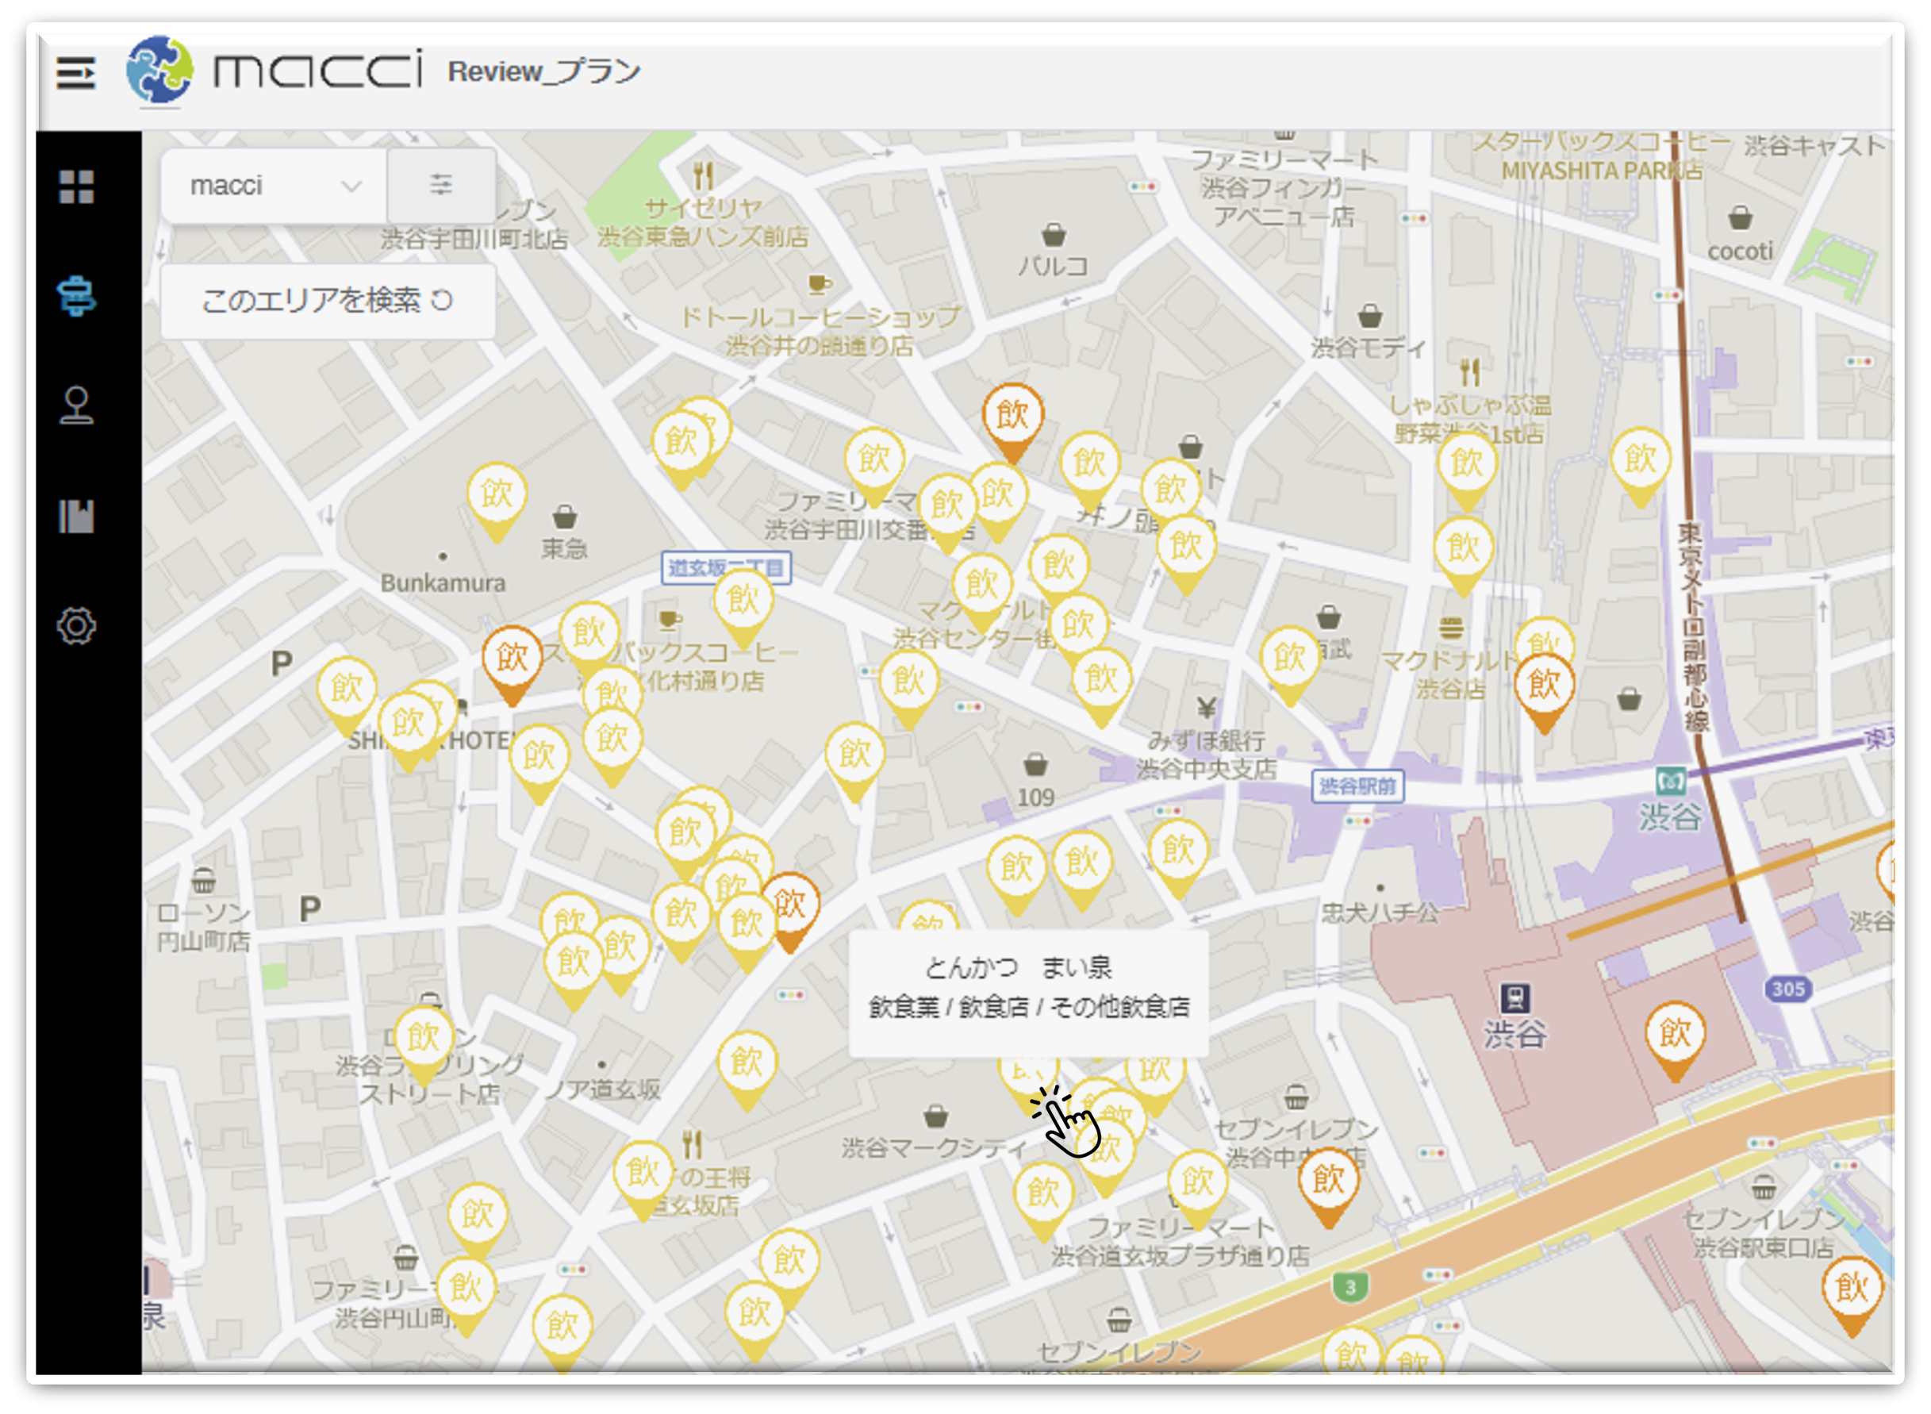Viewport: 1931px width, 1414px height.
Task: Open the settings gear icon in sidebar
Action: (76, 627)
